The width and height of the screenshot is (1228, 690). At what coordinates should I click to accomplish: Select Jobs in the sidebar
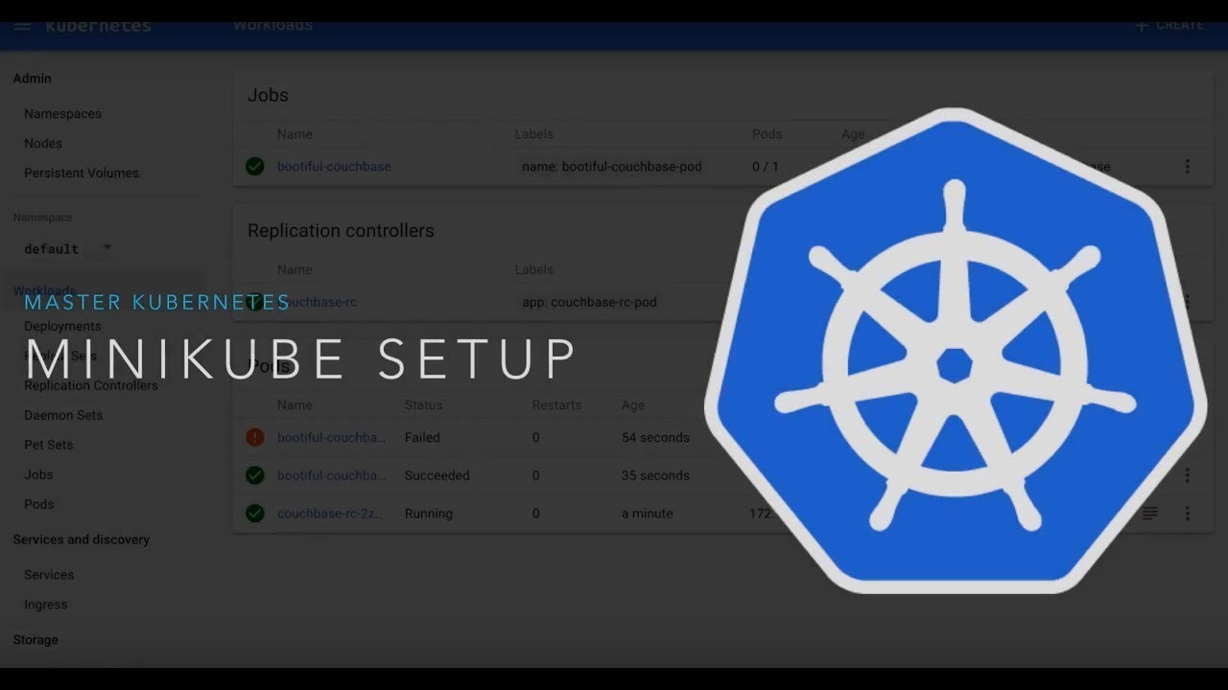coord(38,474)
